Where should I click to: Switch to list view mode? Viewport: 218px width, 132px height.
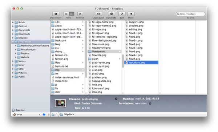[x=66, y=14]
